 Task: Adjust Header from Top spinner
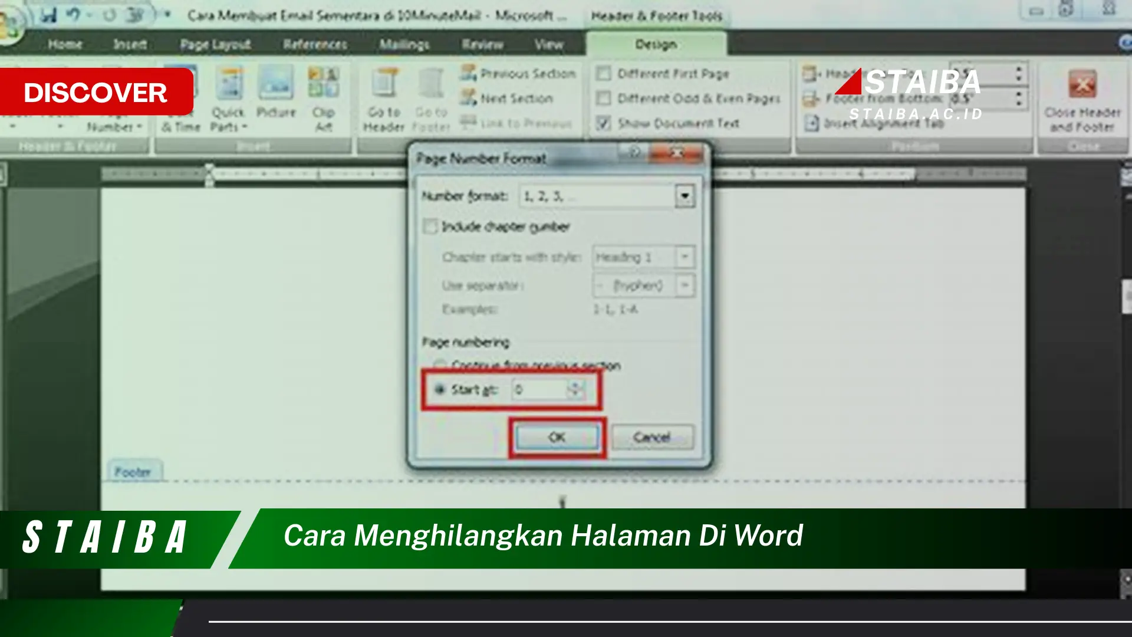(x=1018, y=74)
